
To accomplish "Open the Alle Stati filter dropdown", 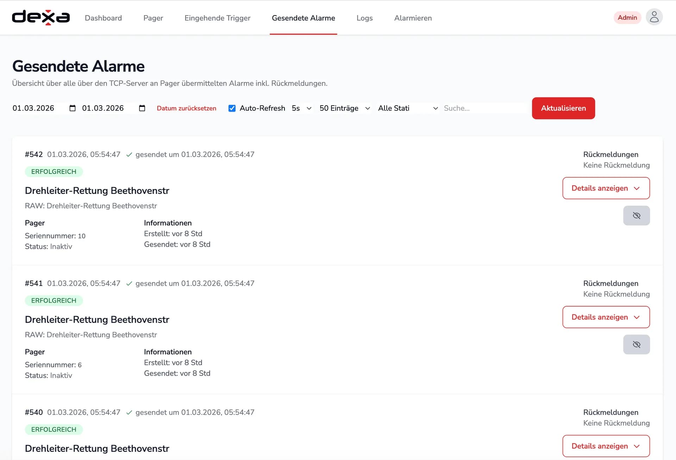I will pyautogui.click(x=407, y=108).
